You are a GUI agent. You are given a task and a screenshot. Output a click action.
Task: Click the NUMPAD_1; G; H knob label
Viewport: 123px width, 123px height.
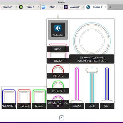coord(58,104)
